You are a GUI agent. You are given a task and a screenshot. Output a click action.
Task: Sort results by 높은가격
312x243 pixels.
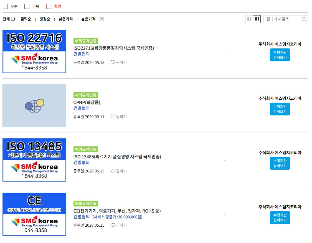[x=88, y=19]
